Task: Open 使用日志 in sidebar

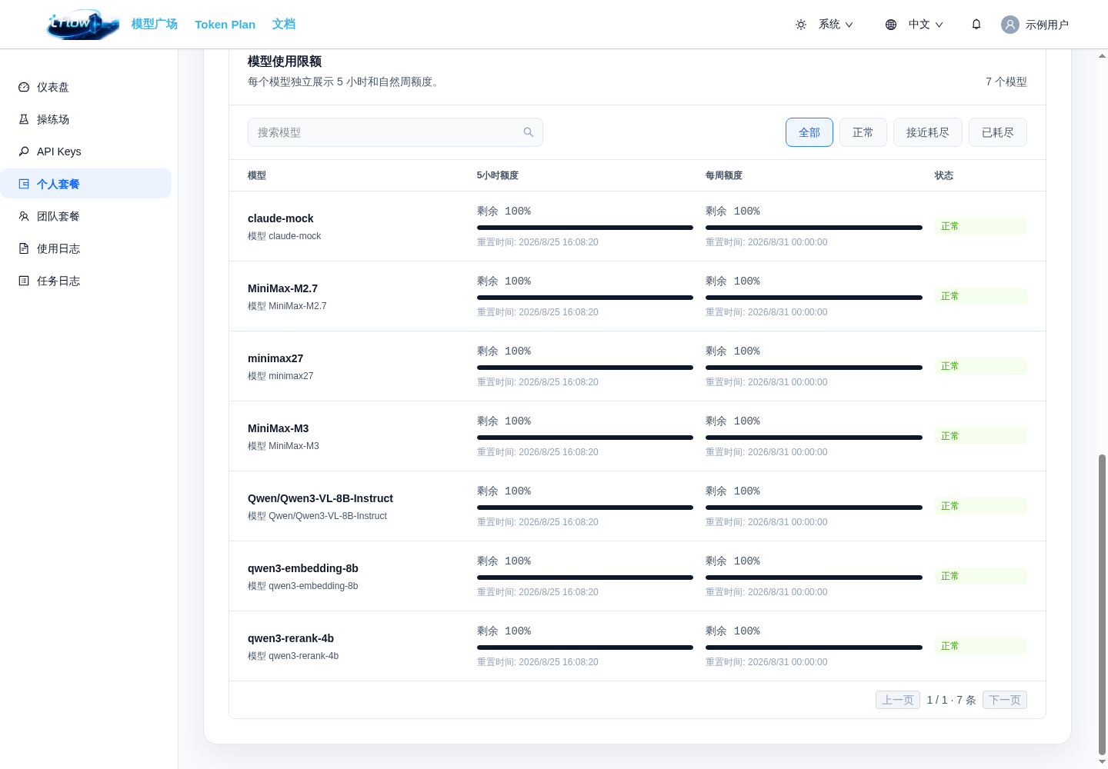Action: point(85,248)
